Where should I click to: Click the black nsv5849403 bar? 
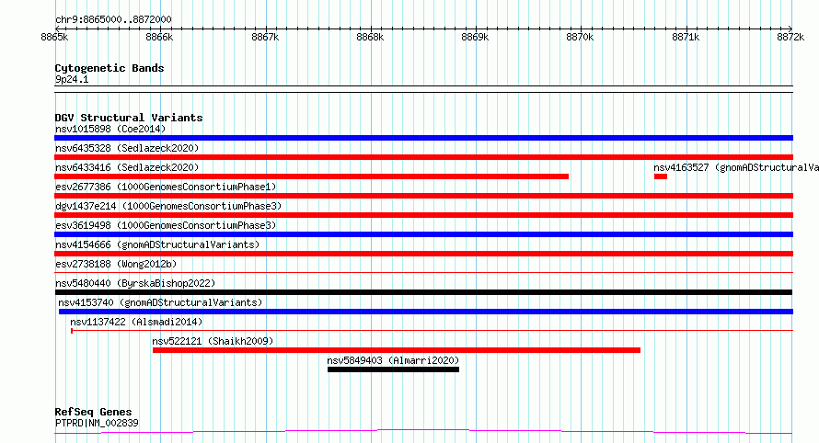pyautogui.click(x=393, y=369)
